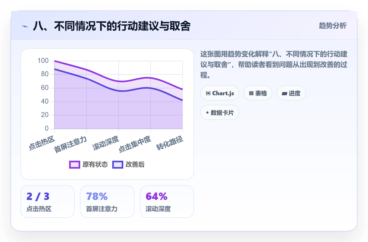Click the description paragraph starting with 这张图用趋势变化
Viewport: 368px width, 242px height.
point(274,65)
